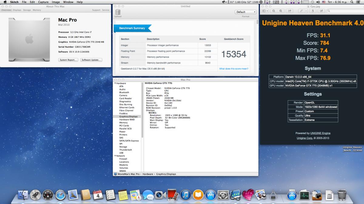Open the Help menu
364x204 pixels.
(80, 2)
